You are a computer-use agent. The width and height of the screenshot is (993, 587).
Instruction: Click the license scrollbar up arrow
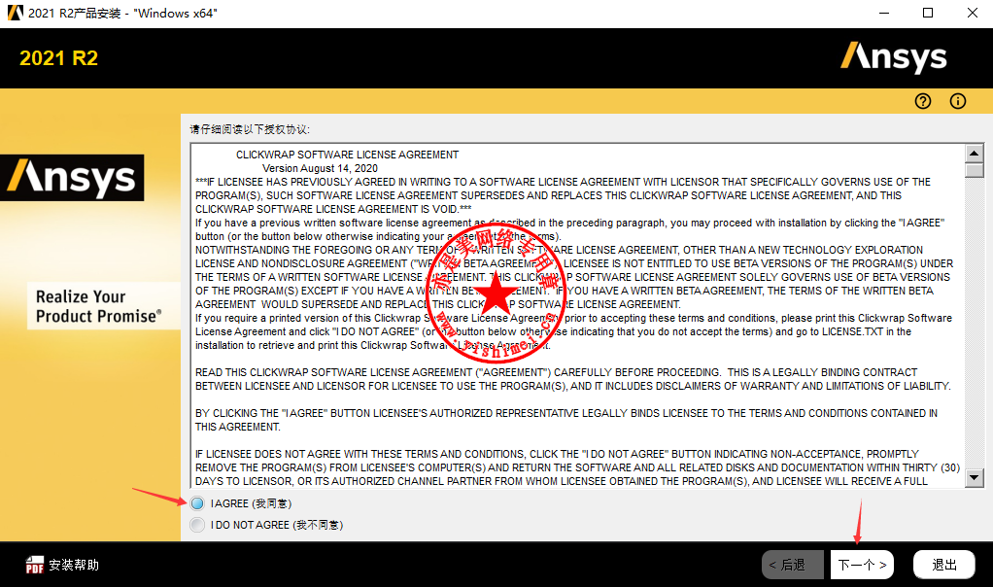point(974,154)
